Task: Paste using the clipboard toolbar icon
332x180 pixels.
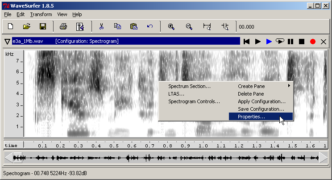Action: pyautogui.click(x=133, y=26)
